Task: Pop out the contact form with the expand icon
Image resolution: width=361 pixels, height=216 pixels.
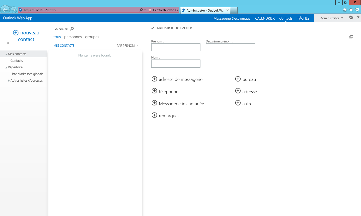Action: (x=351, y=37)
